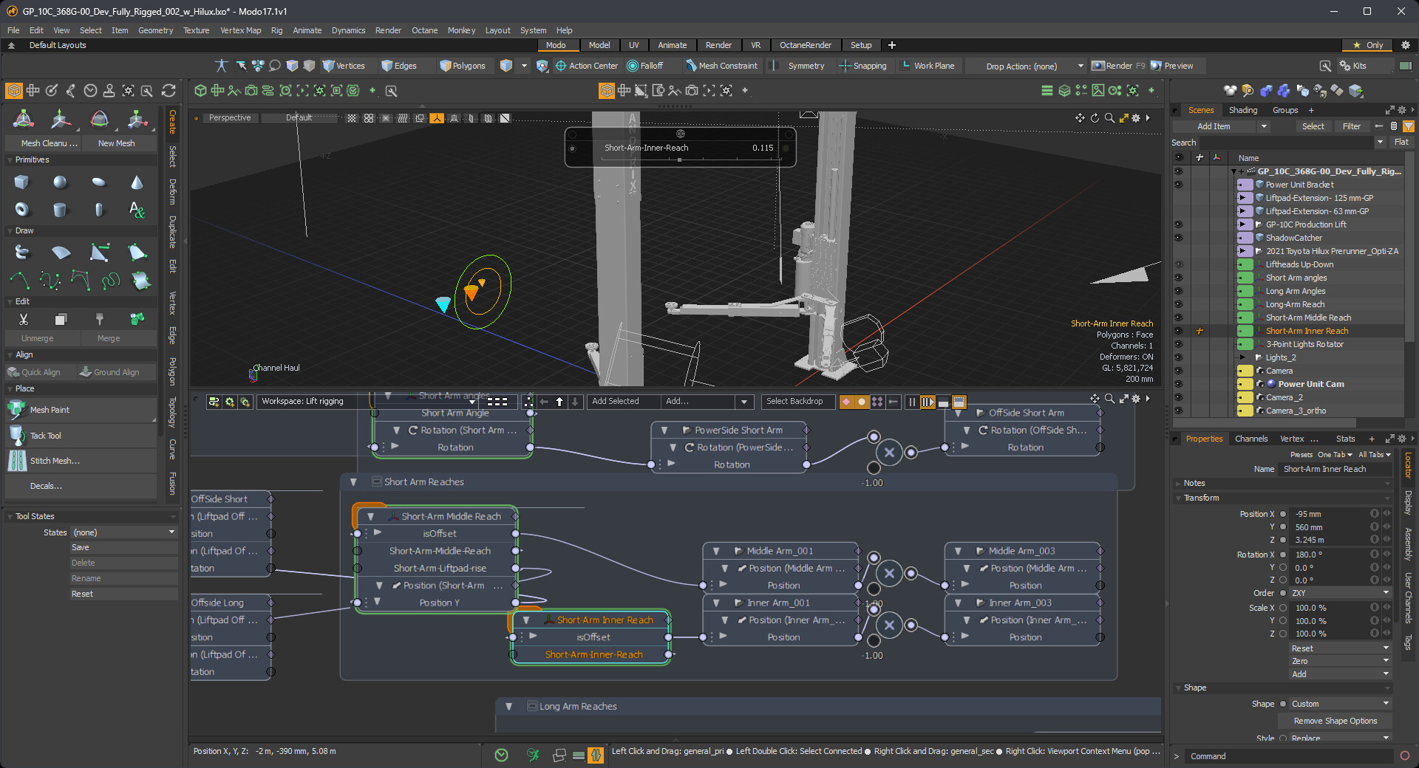Toggle visibility of ShadowCatcher item

point(1179,238)
